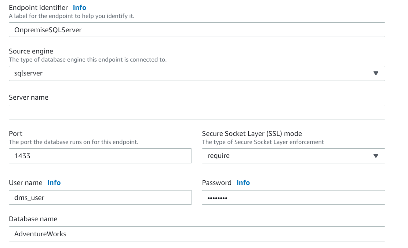Click the SSL mode dropdown arrow icon
The image size is (408, 248).
(x=376, y=156)
